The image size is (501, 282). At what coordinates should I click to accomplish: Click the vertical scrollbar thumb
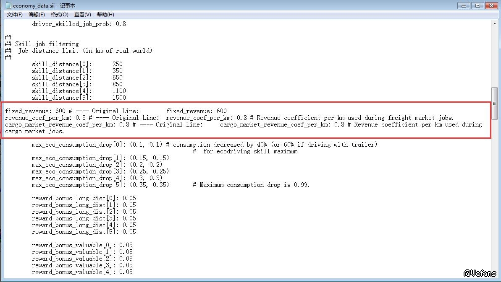[x=494, y=103]
